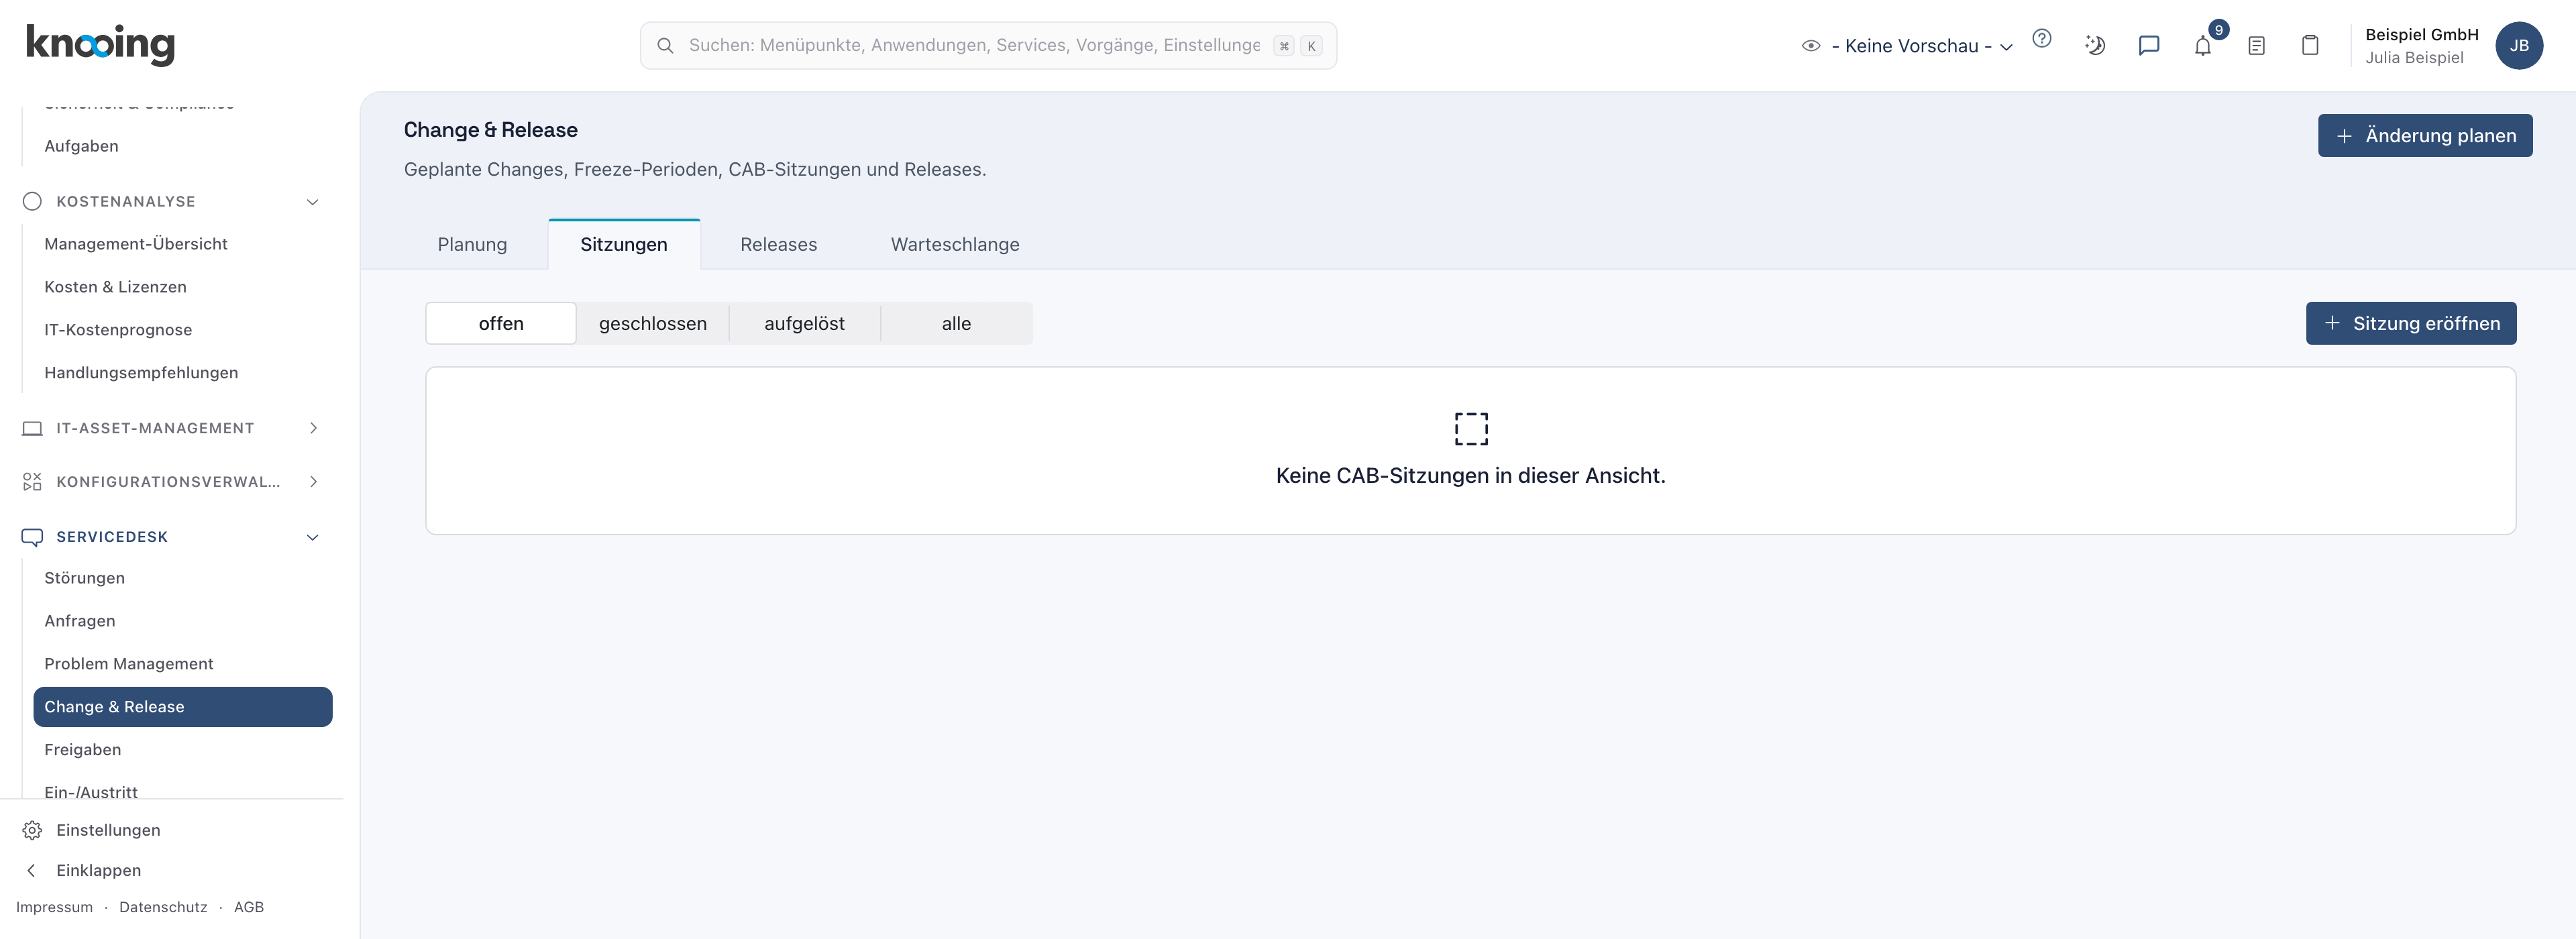Collapse the Kostenanalyse section chevron

click(x=312, y=202)
